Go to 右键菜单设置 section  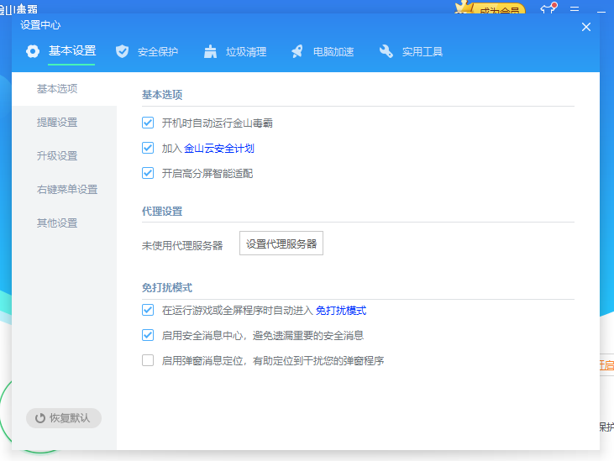pos(67,190)
